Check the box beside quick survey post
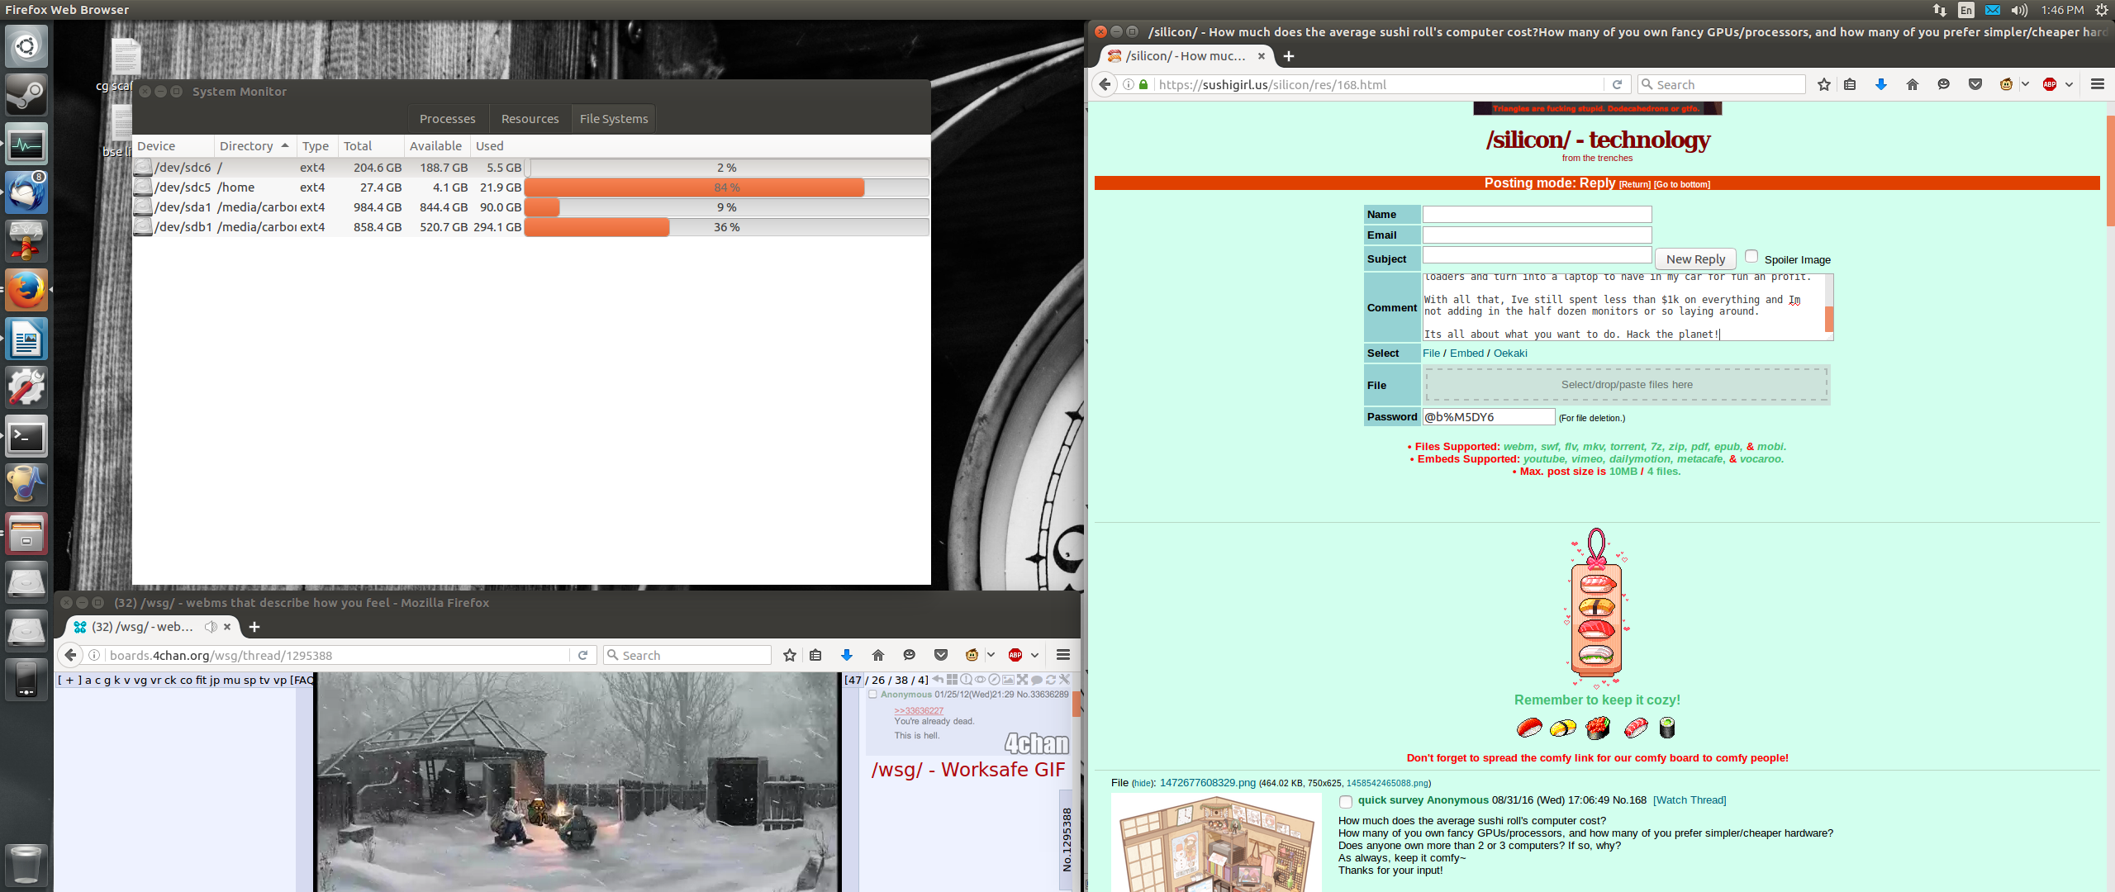 coord(1346,801)
